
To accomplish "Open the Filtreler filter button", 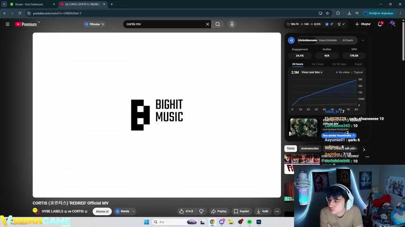I will coord(94,24).
